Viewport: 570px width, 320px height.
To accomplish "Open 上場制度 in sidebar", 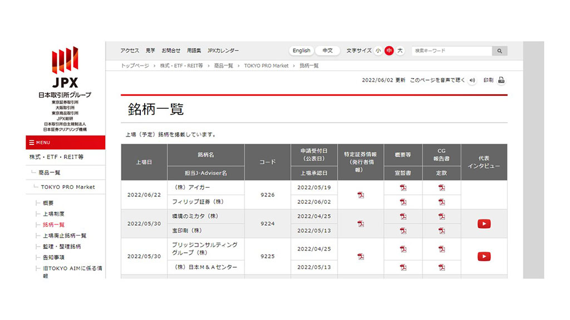I will click(x=53, y=214).
